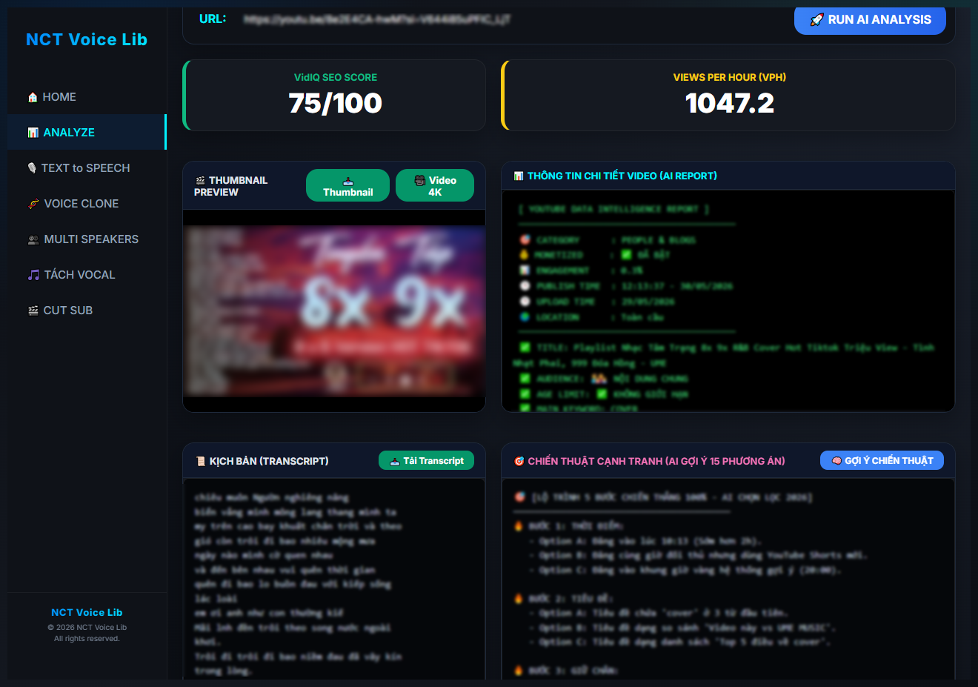Click the microphone icon for TEXT to SPEECH
This screenshot has height=687, width=978.
point(32,168)
